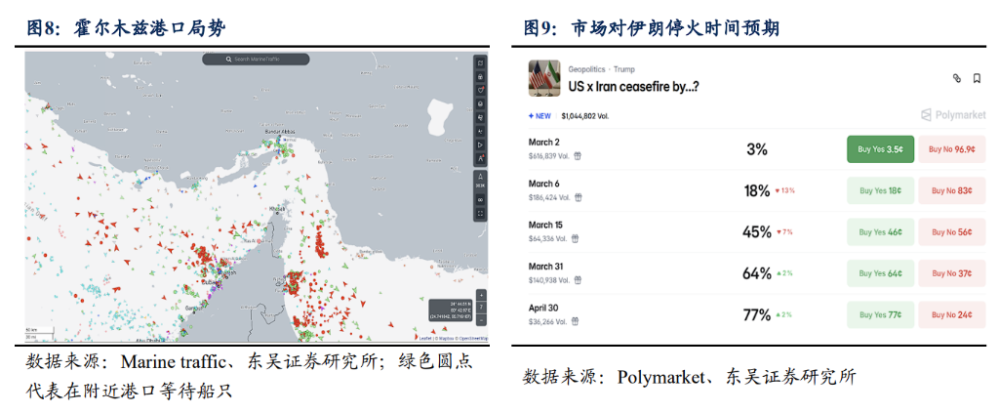Click the US and Iran flags thumbnail
This screenshot has height=413, width=999.
point(544,78)
